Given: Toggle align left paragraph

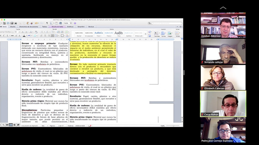Looking at the screenshot, I should [x=42, y=35].
